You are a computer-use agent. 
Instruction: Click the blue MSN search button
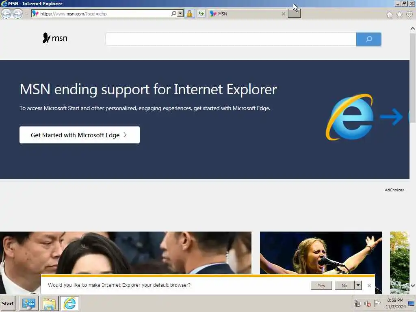tap(369, 39)
